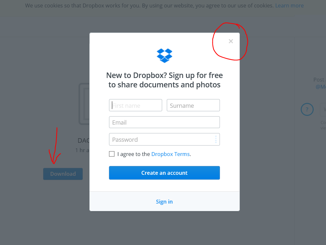The width and height of the screenshot is (326, 245).
Task: Open the Dropbox Terms link
Action: (171, 154)
